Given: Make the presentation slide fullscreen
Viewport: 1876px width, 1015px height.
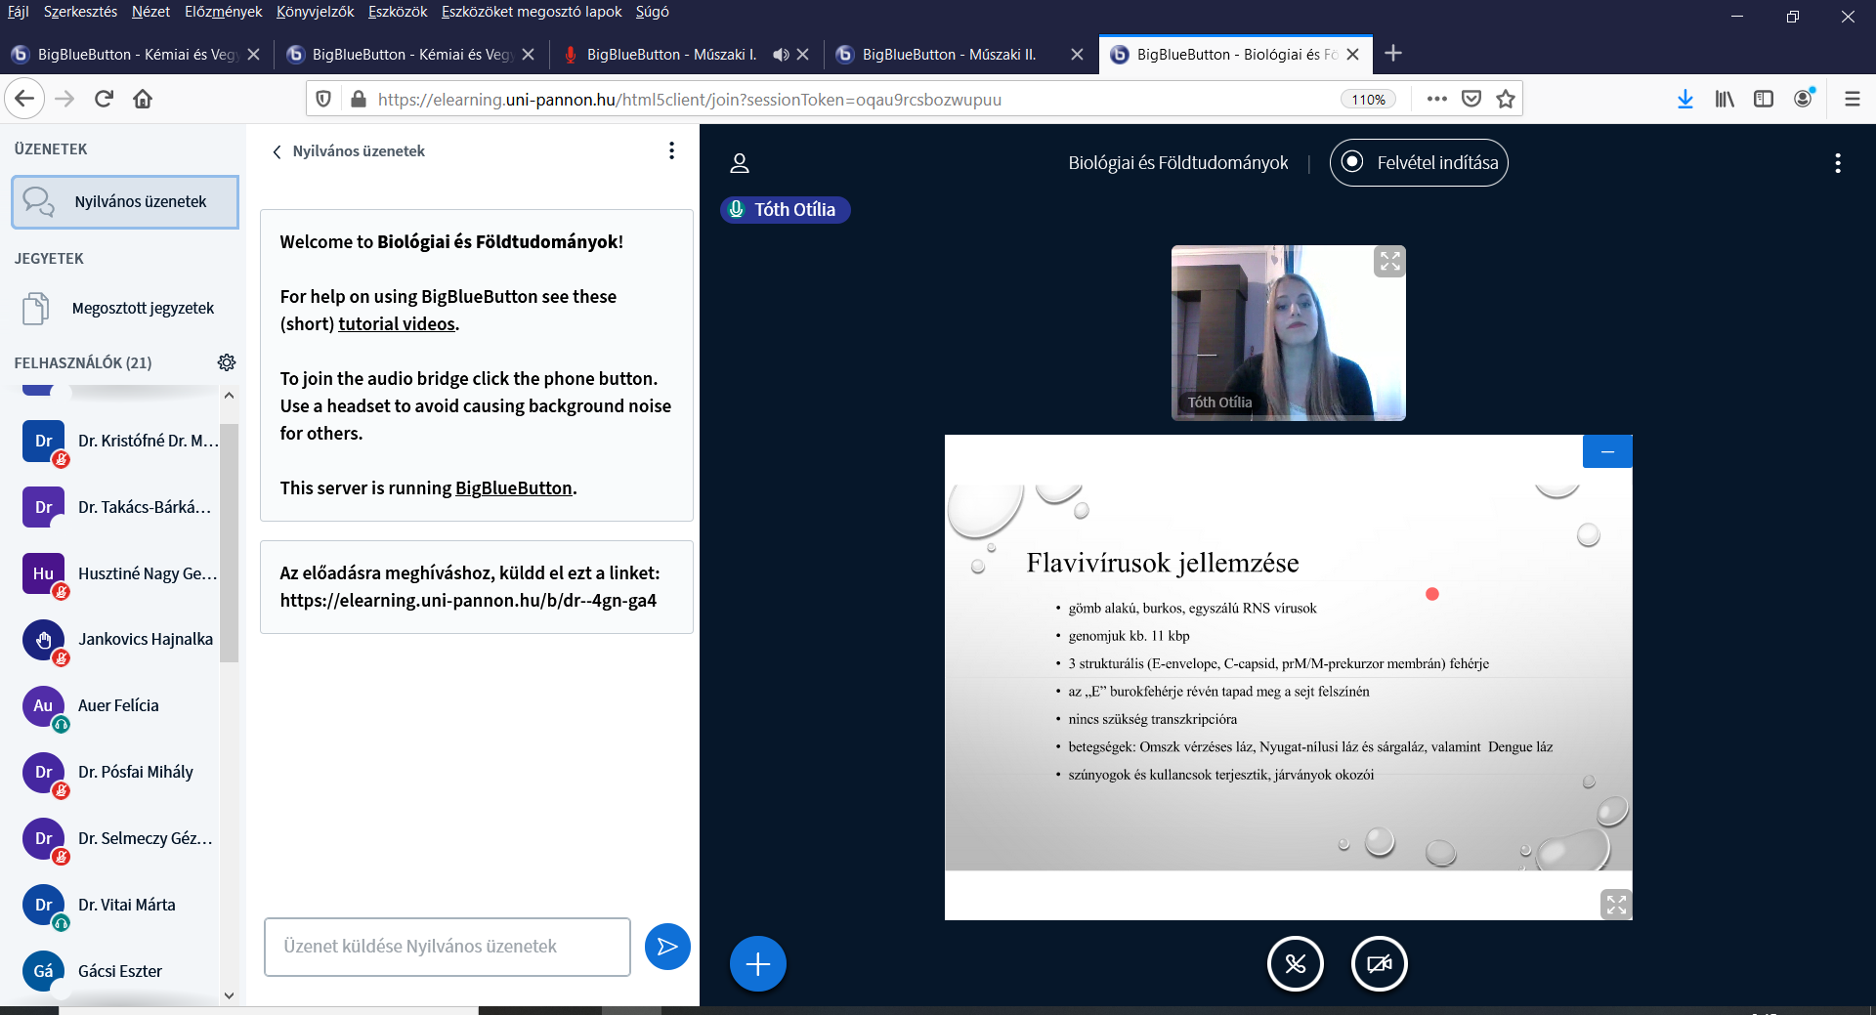Looking at the screenshot, I should [x=1616, y=905].
